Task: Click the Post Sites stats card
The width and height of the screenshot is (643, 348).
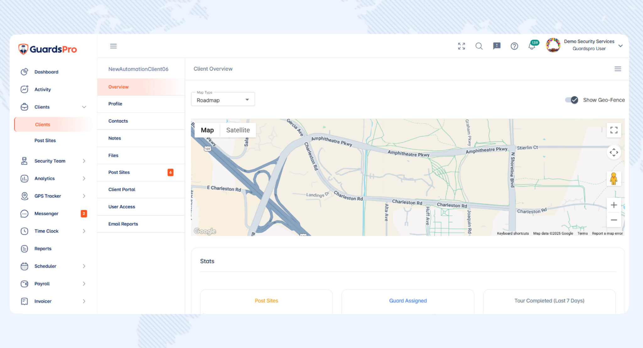Action: tap(266, 301)
